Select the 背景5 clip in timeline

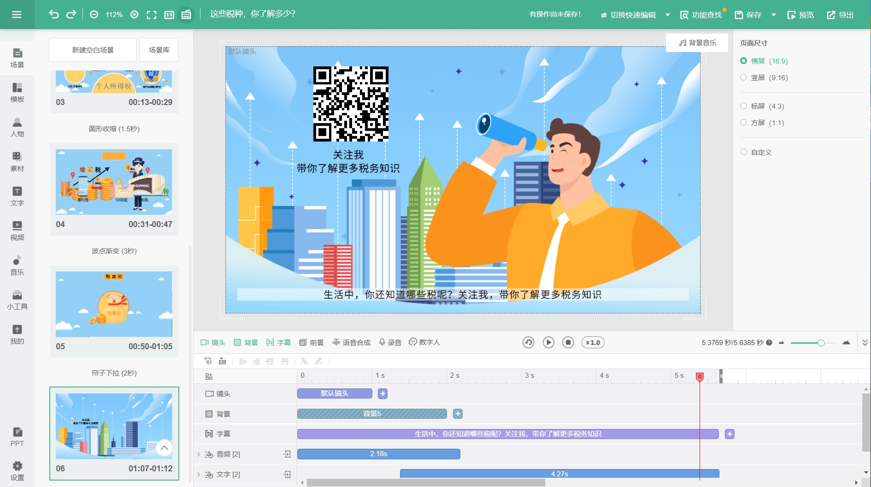(372, 414)
